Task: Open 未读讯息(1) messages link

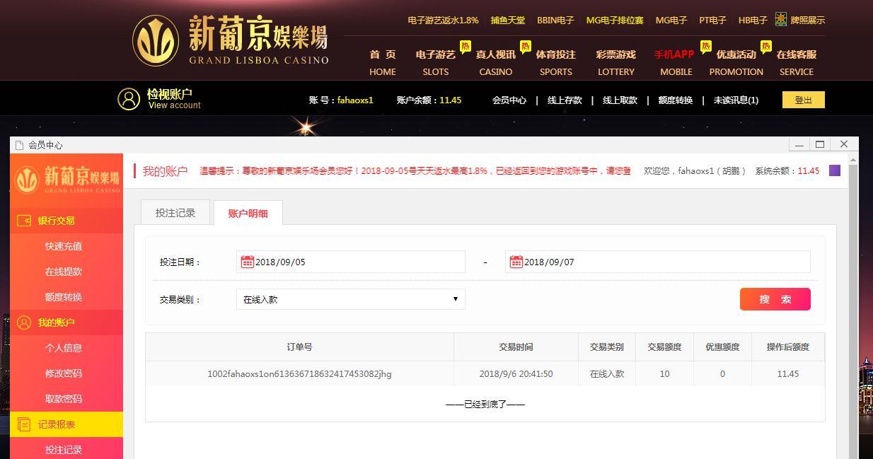Action: point(736,100)
